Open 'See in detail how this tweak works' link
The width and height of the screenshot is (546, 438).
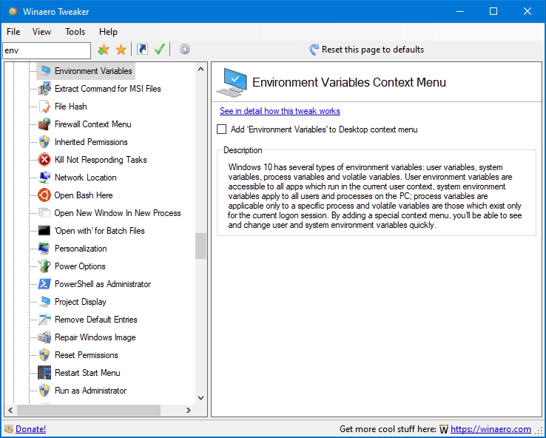pyautogui.click(x=280, y=111)
